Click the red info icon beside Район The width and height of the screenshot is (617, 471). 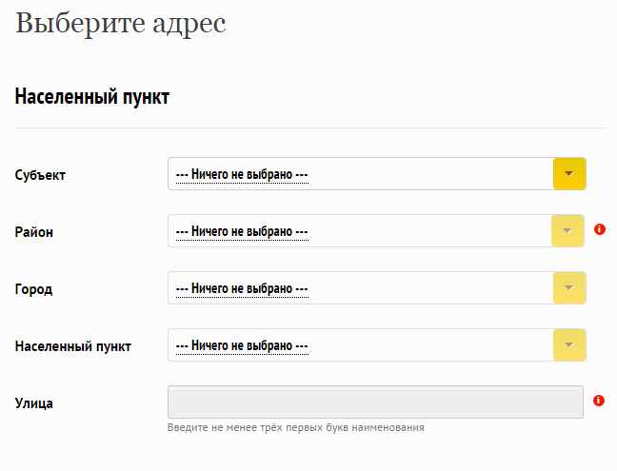pyautogui.click(x=600, y=228)
